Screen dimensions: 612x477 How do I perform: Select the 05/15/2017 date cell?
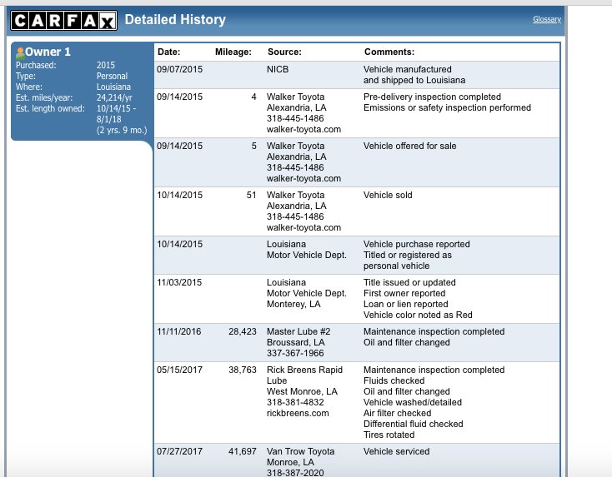179,370
